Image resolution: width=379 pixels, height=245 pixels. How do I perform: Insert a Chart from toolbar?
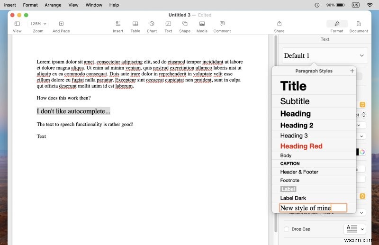(x=152, y=24)
